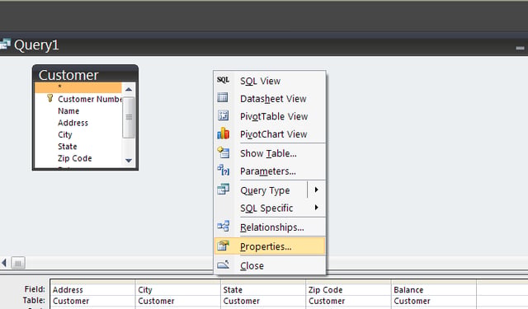The height and width of the screenshot is (309, 528).
Task: Click the Table cell under City column
Action: pyautogui.click(x=178, y=301)
